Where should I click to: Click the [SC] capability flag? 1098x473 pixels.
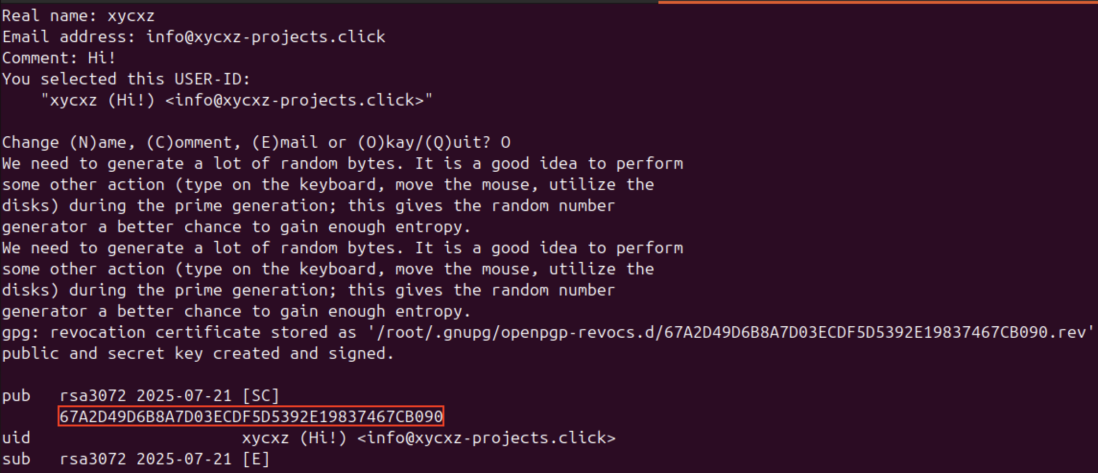pyautogui.click(x=261, y=396)
